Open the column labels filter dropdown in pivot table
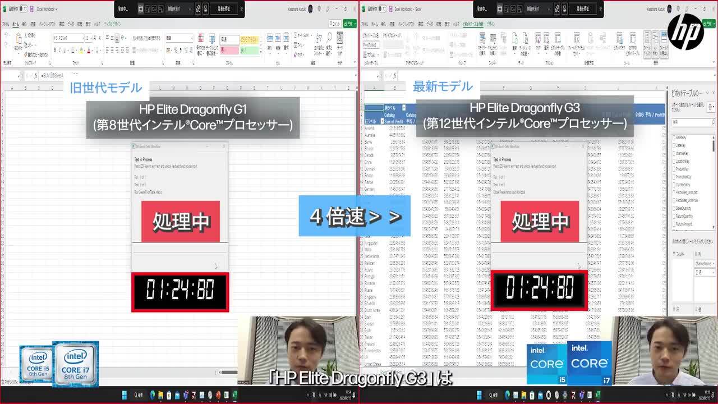Viewport: 718px width, 404px height. tap(403, 108)
